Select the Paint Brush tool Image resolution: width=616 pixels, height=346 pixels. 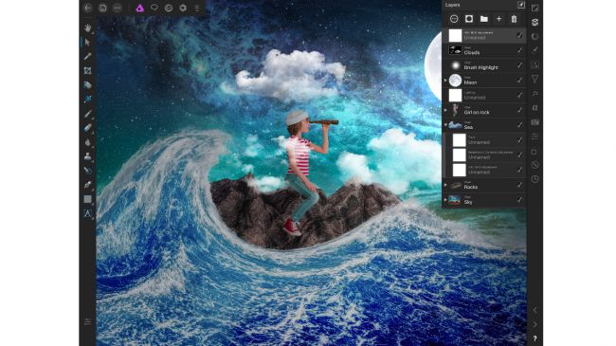click(x=87, y=114)
